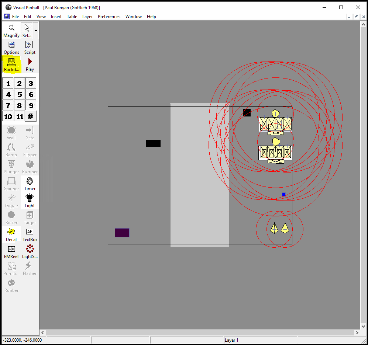Screen dimensions: 368x345
Task: Insert a Timer object
Action: (x=30, y=184)
